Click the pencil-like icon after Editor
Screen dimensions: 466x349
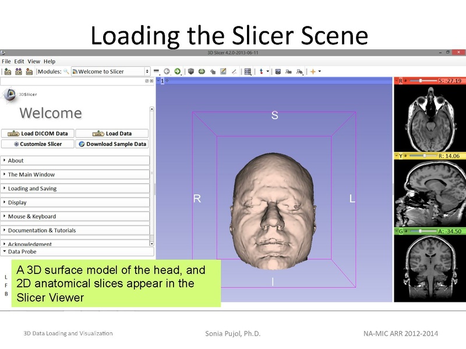[x=234, y=72]
